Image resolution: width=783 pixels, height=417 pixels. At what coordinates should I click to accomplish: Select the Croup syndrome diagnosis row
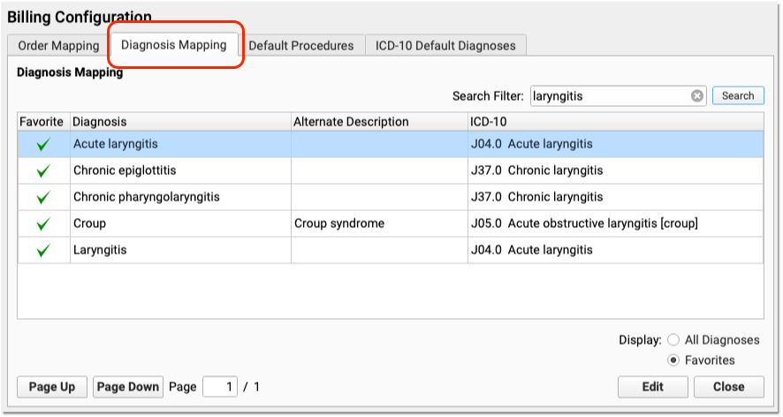point(391,224)
